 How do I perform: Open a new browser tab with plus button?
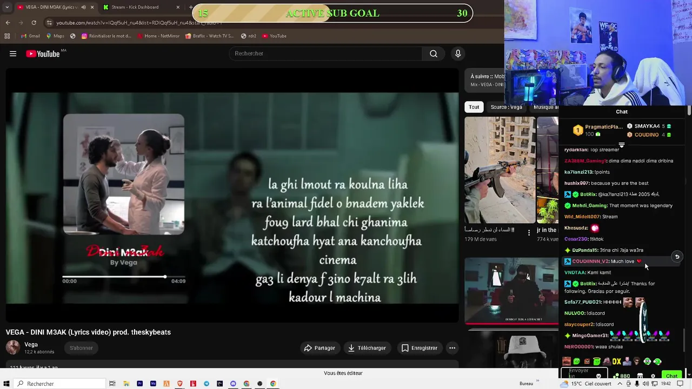190,7
